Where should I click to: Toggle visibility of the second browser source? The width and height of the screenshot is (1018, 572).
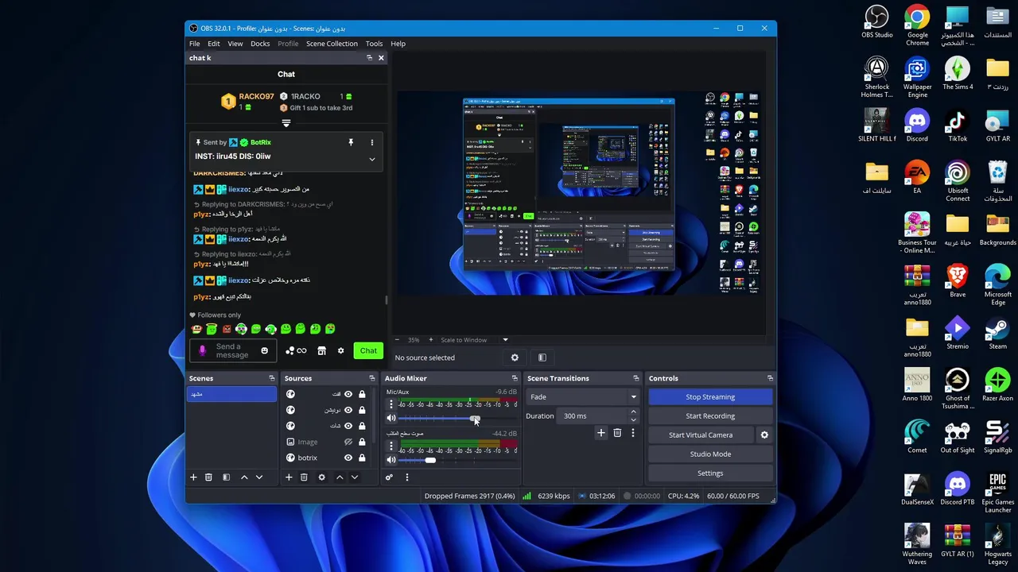(348, 410)
